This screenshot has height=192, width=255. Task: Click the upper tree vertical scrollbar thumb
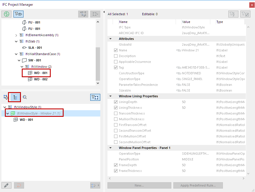[98, 64]
